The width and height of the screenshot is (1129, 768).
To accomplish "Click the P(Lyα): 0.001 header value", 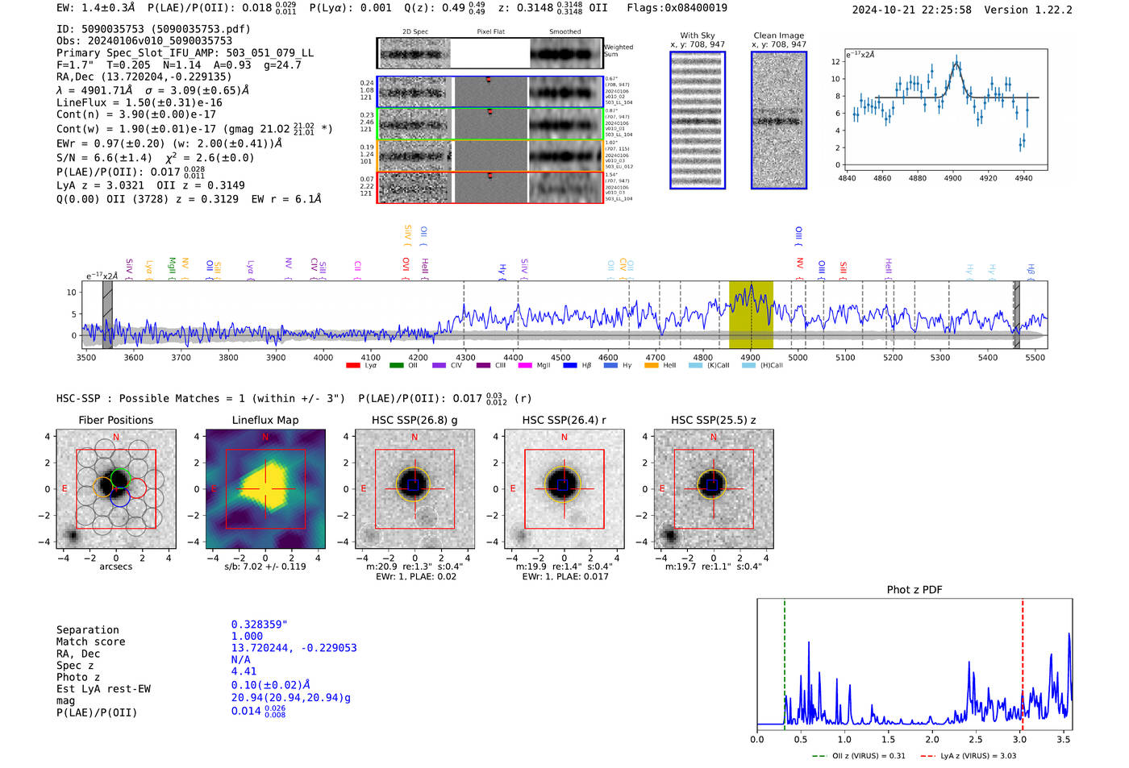I will click(x=351, y=8).
